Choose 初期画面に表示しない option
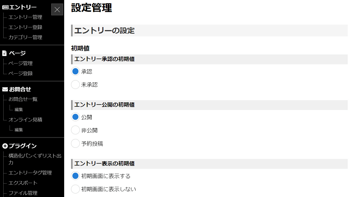Image resolution: width=351 pixels, height=197 pixels. 75,189
